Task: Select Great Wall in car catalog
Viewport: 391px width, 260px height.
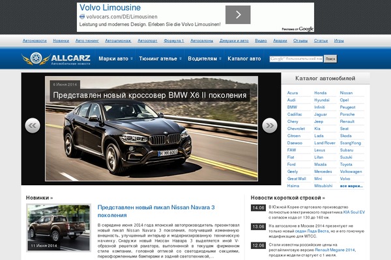Action: coord(297,179)
